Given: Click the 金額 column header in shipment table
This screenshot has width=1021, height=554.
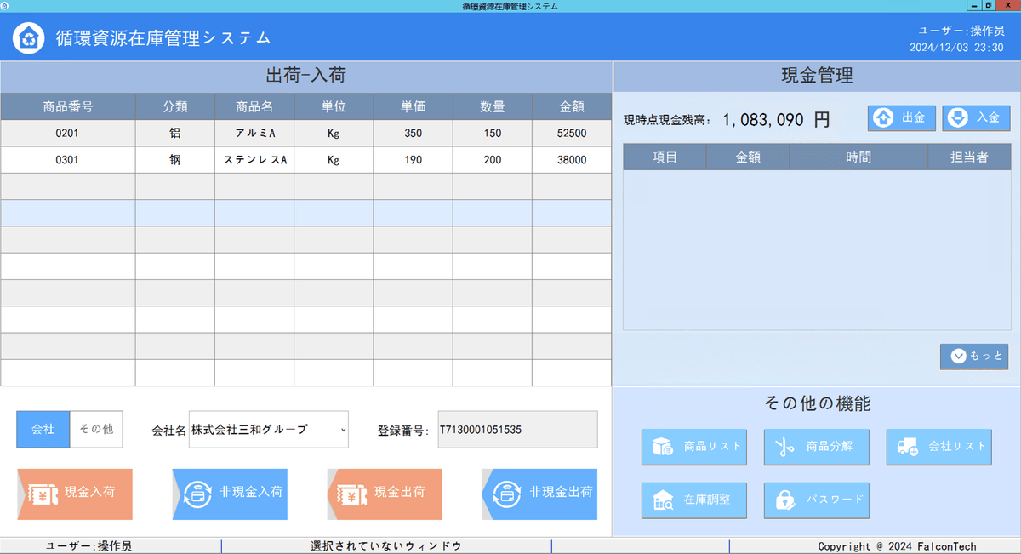Looking at the screenshot, I should click(x=572, y=106).
